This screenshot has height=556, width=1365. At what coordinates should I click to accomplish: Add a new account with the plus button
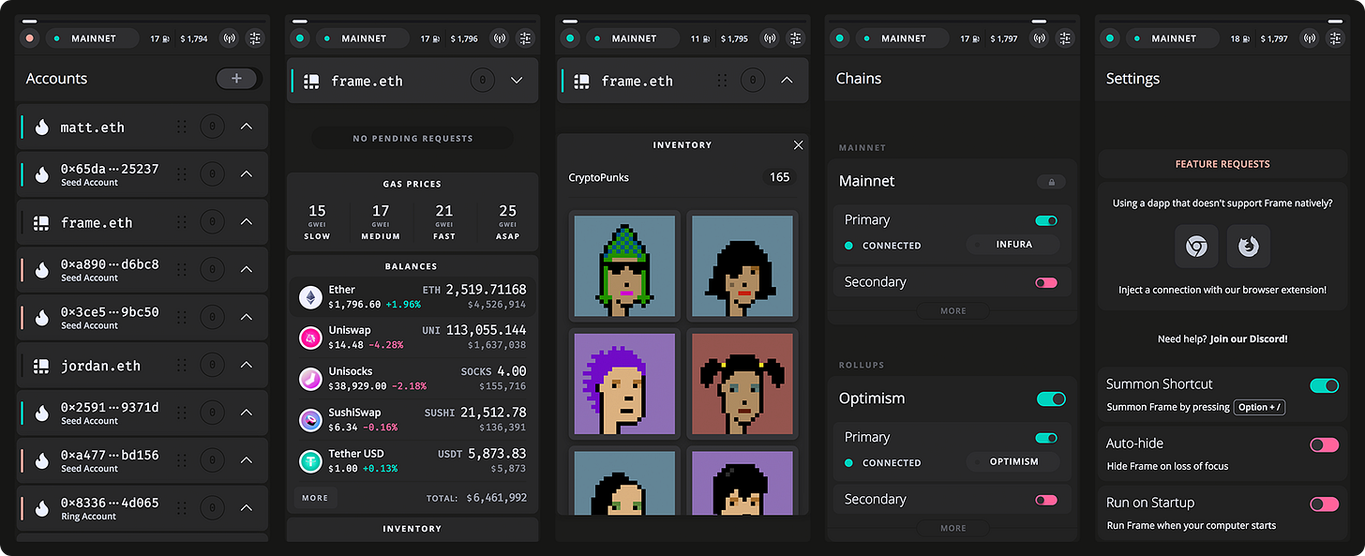236,79
